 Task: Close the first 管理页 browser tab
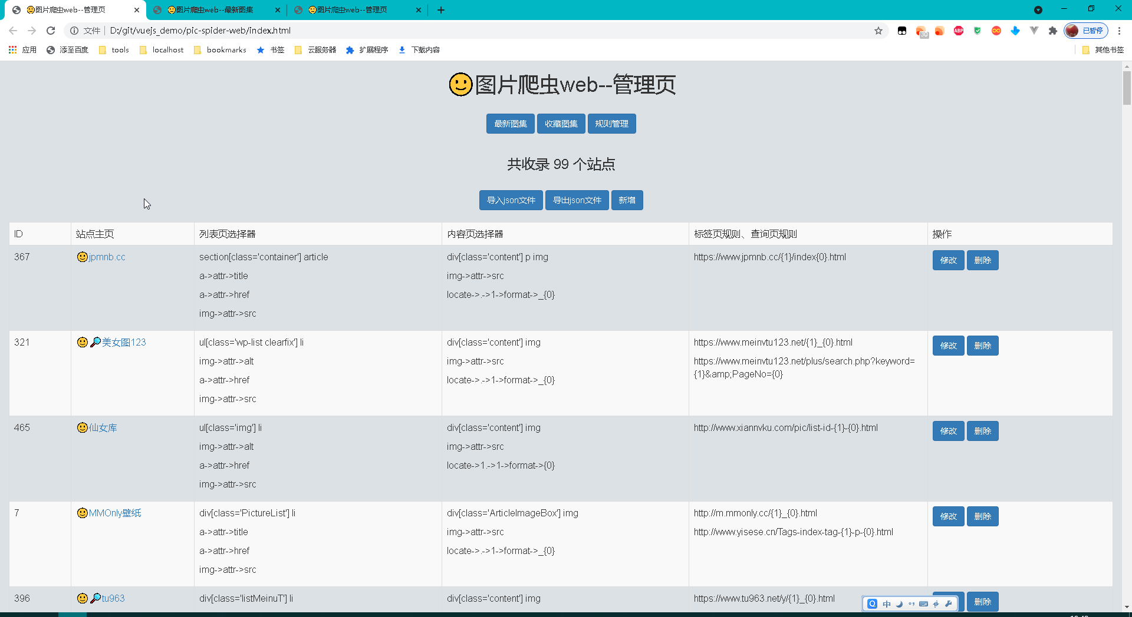(x=137, y=10)
